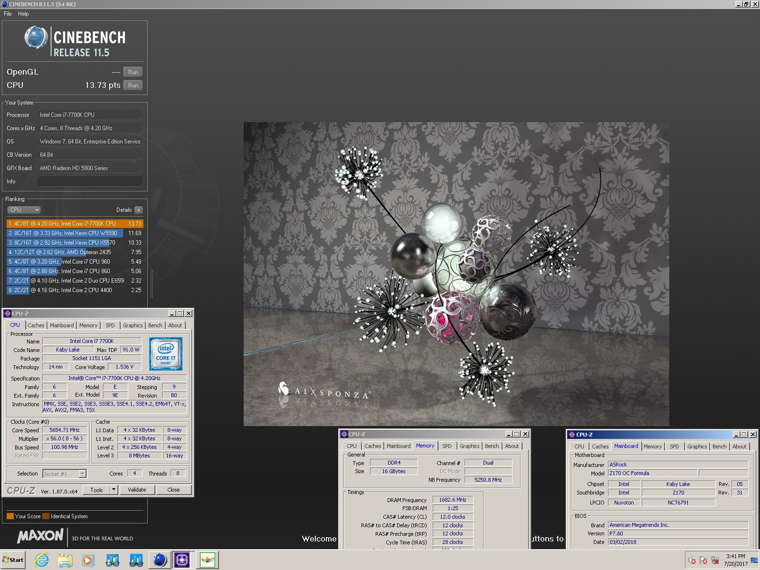Launch Windows Media Player from taskbar
760x570 pixels.
(88, 560)
